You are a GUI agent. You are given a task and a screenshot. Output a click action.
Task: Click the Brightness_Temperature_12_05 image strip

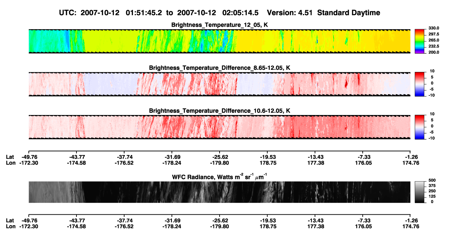[219, 41]
